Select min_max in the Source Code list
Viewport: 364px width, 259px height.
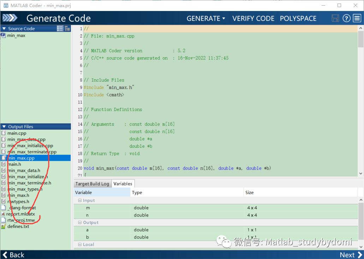pyautogui.click(x=16, y=35)
